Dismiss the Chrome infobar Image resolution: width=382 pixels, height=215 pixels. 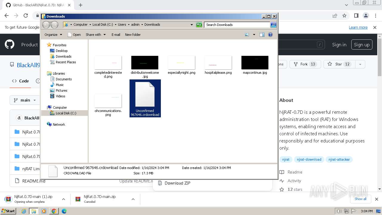point(375,27)
